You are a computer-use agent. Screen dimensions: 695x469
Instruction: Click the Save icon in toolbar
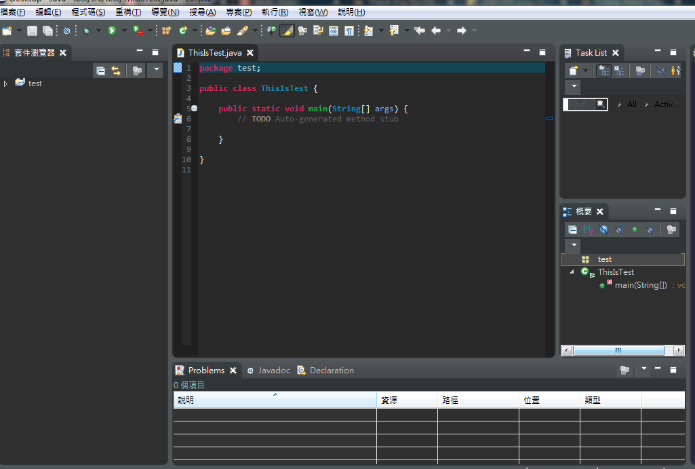point(32,31)
